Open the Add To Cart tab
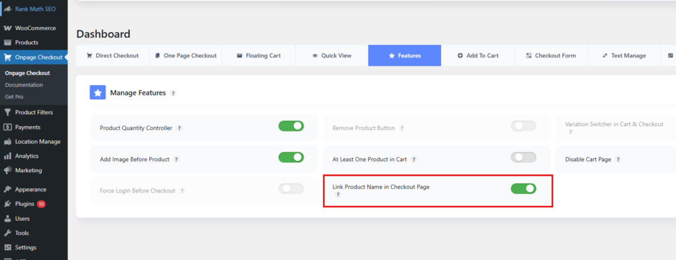This screenshot has height=260, width=676. [x=478, y=55]
